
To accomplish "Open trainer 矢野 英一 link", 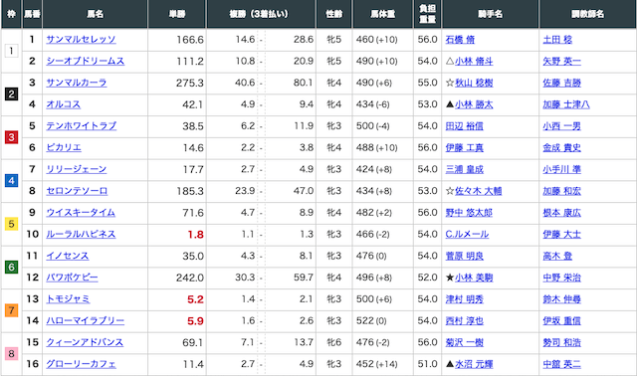I will tap(561, 62).
